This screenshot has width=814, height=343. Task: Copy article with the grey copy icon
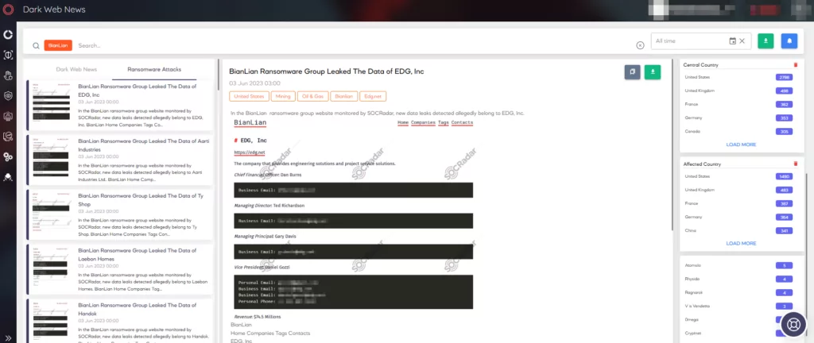(x=632, y=72)
